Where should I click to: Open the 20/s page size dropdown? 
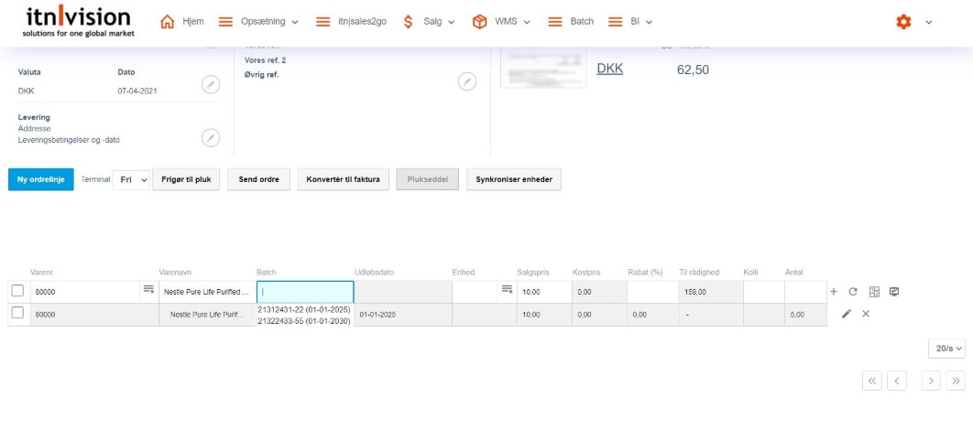pos(946,349)
